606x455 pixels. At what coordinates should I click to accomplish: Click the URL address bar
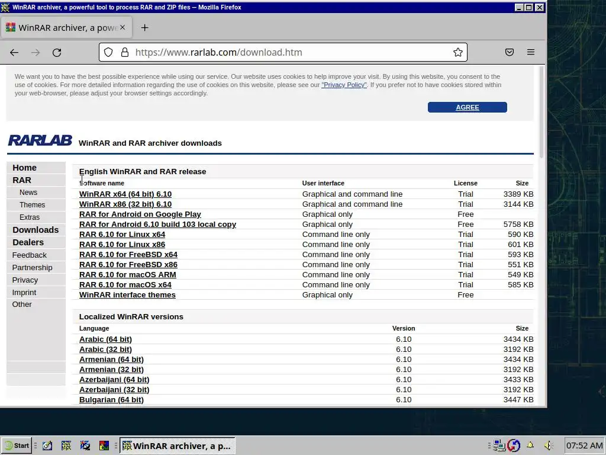pos(283,52)
